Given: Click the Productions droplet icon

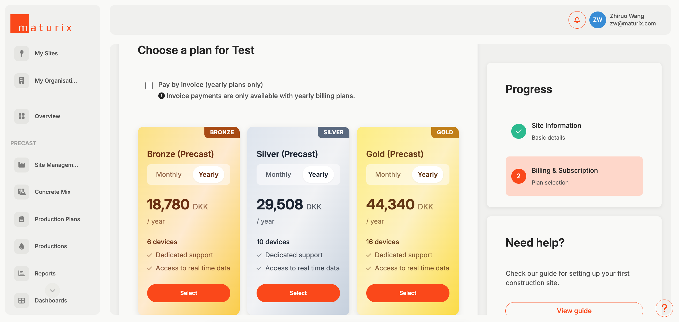Looking at the screenshot, I should tap(22, 246).
